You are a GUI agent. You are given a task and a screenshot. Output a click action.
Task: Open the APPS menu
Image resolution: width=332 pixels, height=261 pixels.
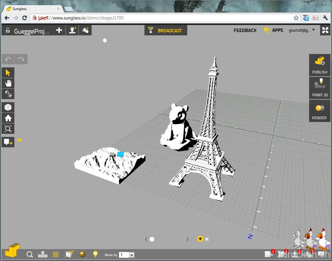273,30
